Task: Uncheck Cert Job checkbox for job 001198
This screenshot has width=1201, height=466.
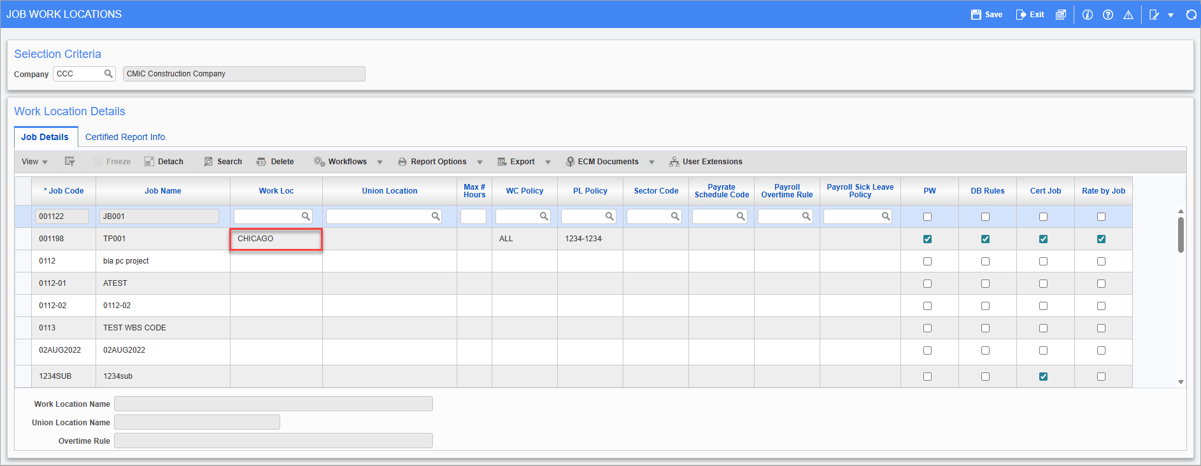Action: coord(1043,239)
